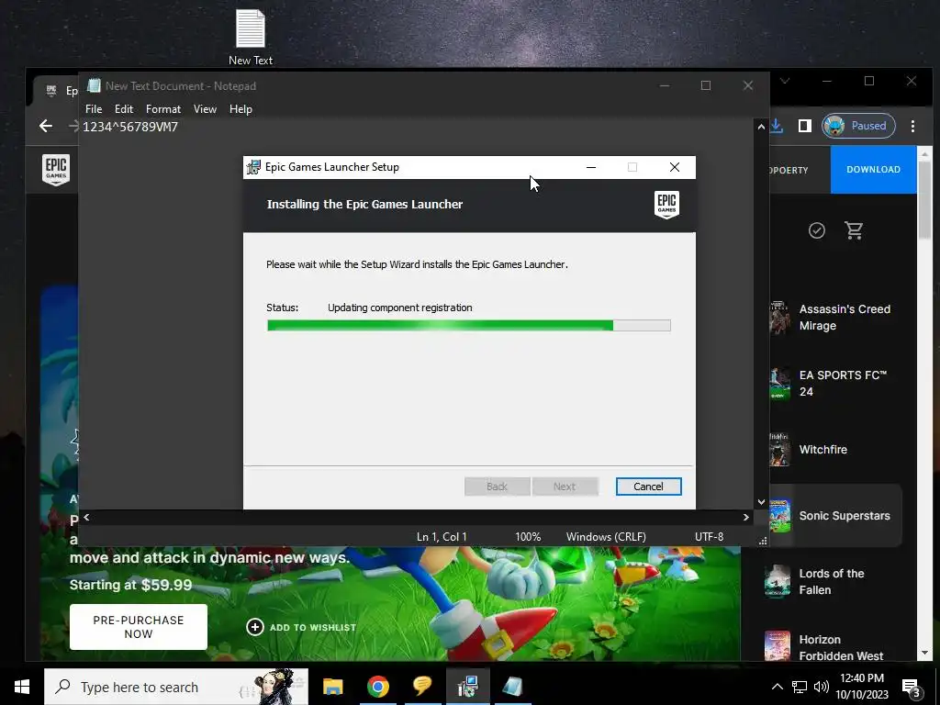The height and width of the screenshot is (705, 940).
Task: Click the network tray icon
Action: coord(800,687)
